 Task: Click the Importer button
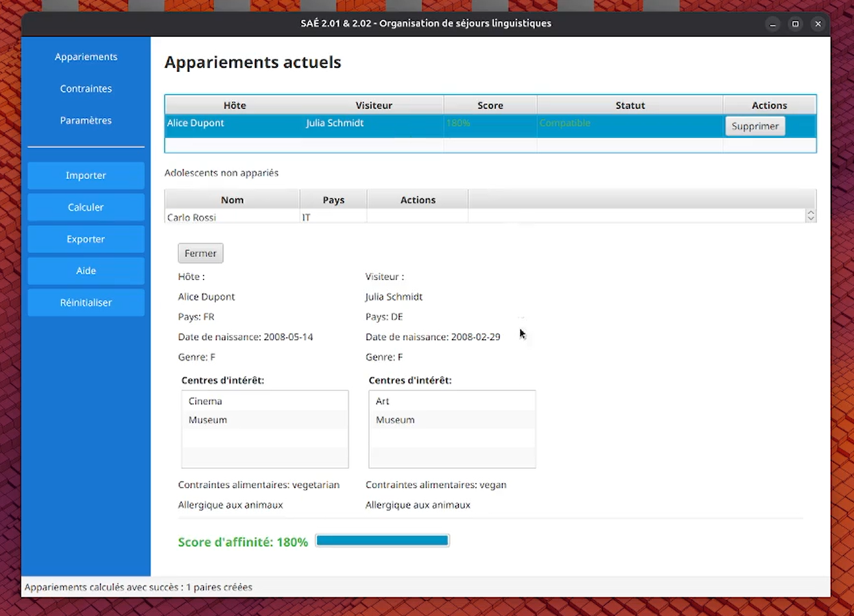[86, 175]
